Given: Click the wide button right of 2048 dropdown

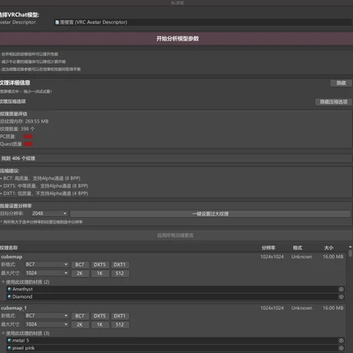Looking at the screenshot, I should (x=210, y=214).
